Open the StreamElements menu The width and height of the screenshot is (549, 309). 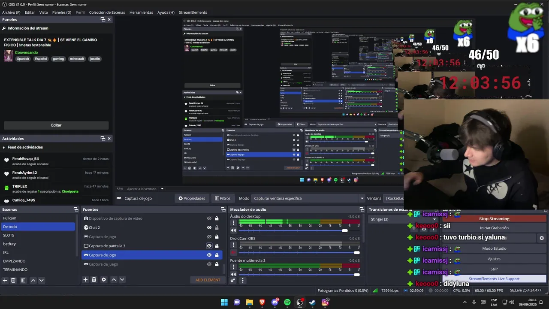click(193, 12)
